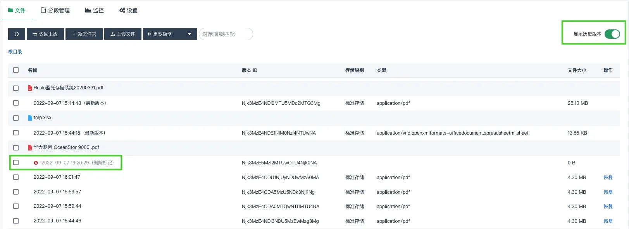The image size is (629, 229).
Task: Click the red PDF icon for Hualu蓝光存储系统20200331.pdf
Action: point(30,88)
